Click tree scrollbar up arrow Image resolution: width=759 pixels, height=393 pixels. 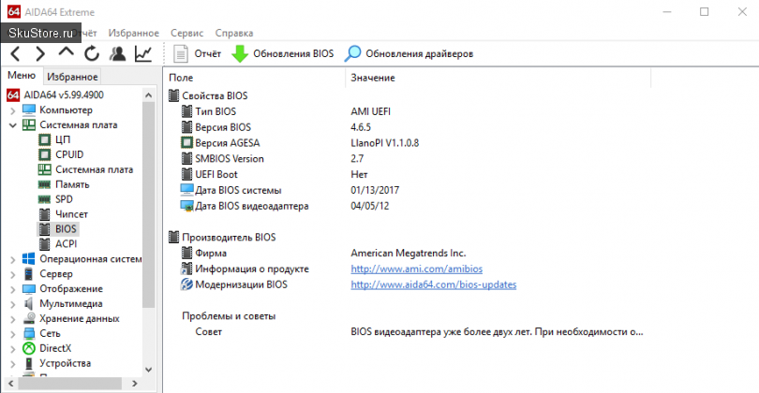149,95
